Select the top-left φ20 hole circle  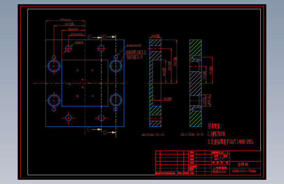pos(68,48)
